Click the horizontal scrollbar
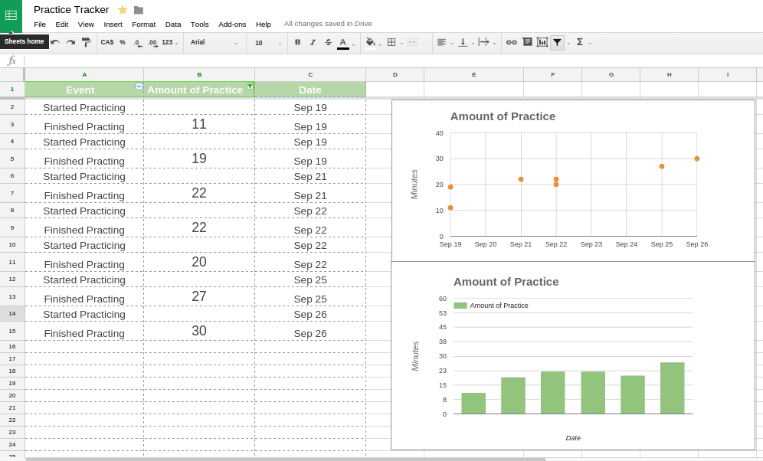Image resolution: width=763 pixels, height=461 pixels. 285,459
